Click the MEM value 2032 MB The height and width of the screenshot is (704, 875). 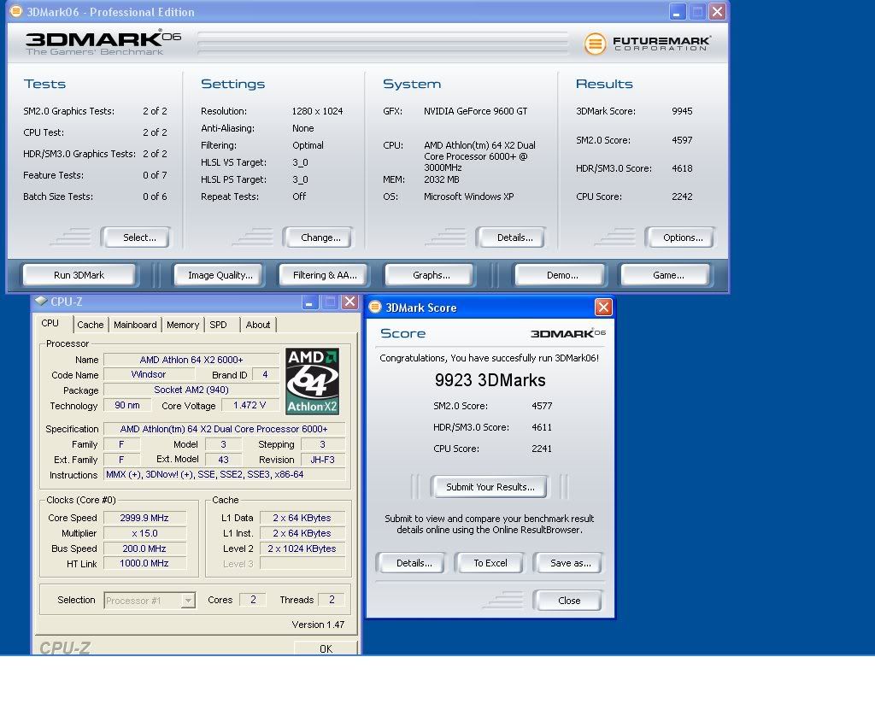point(442,179)
